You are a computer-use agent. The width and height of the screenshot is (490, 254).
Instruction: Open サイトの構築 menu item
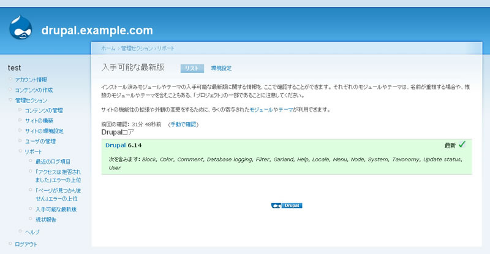point(39,121)
